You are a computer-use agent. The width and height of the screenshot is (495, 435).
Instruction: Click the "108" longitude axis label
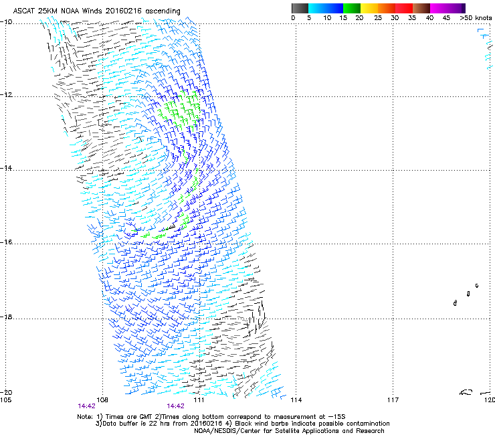102,400
